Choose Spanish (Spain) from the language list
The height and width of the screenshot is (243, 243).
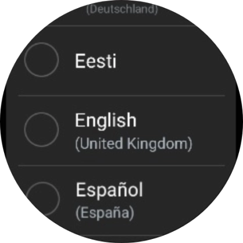tap(121, 201)
